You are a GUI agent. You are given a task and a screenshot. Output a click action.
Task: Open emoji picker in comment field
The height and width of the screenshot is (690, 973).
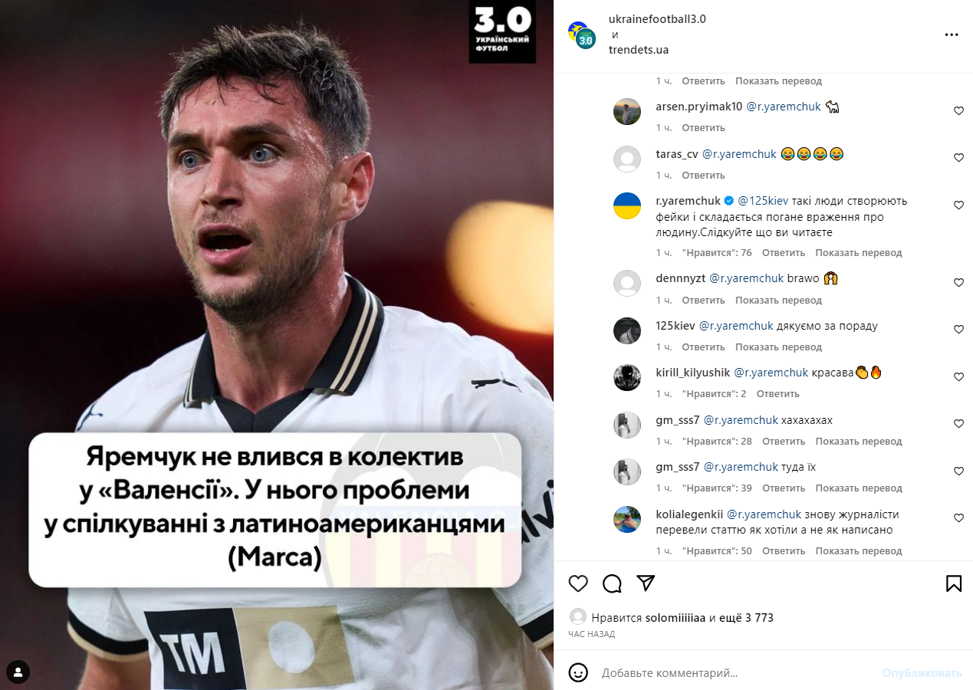point(578,673)
